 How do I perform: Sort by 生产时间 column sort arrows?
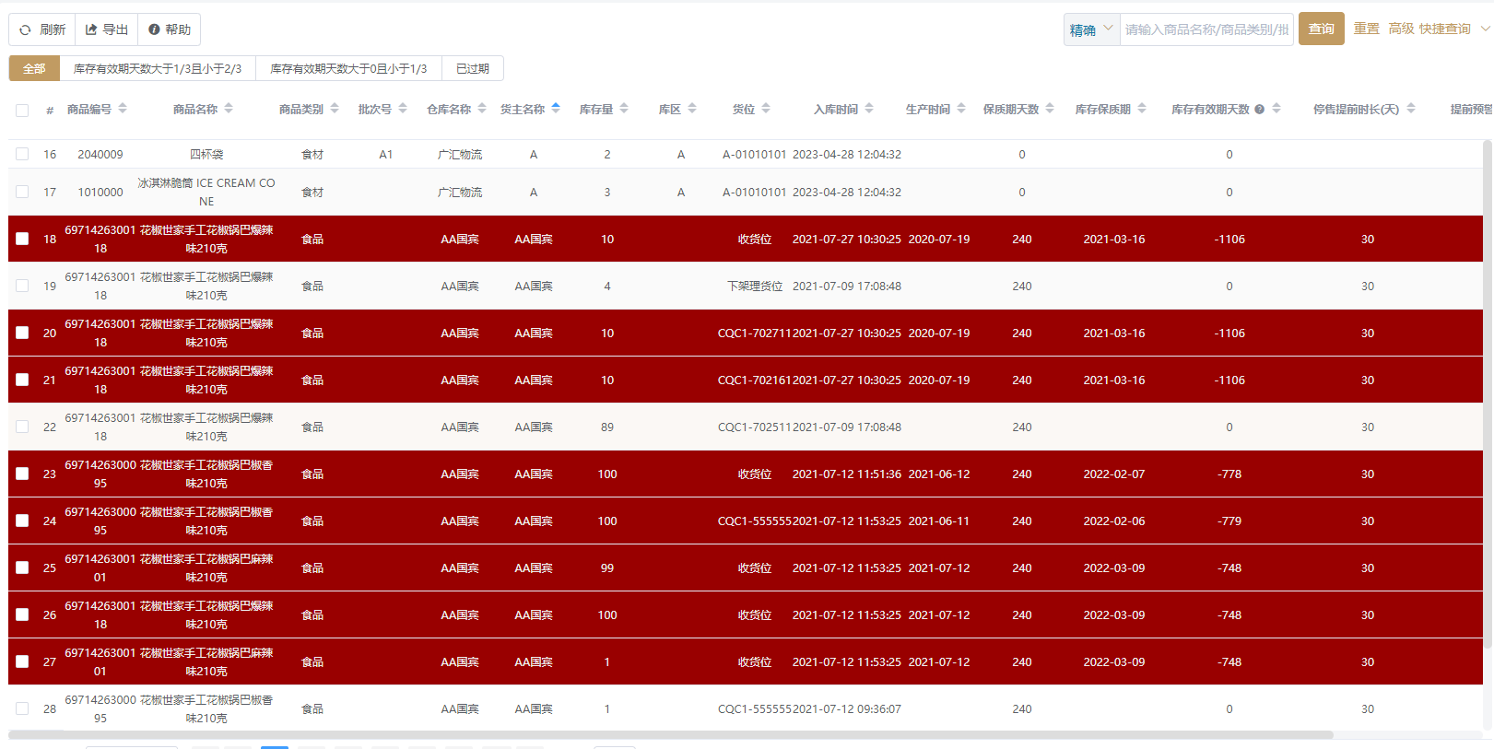coord(961,109)
